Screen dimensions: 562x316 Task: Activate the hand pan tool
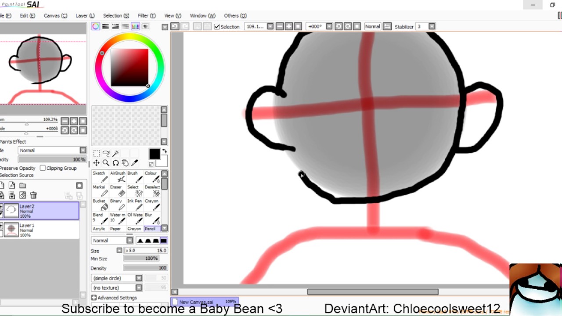[125, 163]
